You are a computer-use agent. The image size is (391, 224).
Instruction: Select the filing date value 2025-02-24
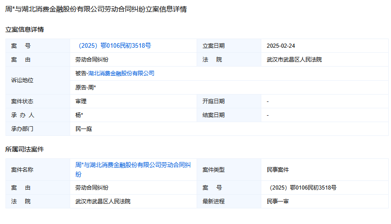point(281,46)
